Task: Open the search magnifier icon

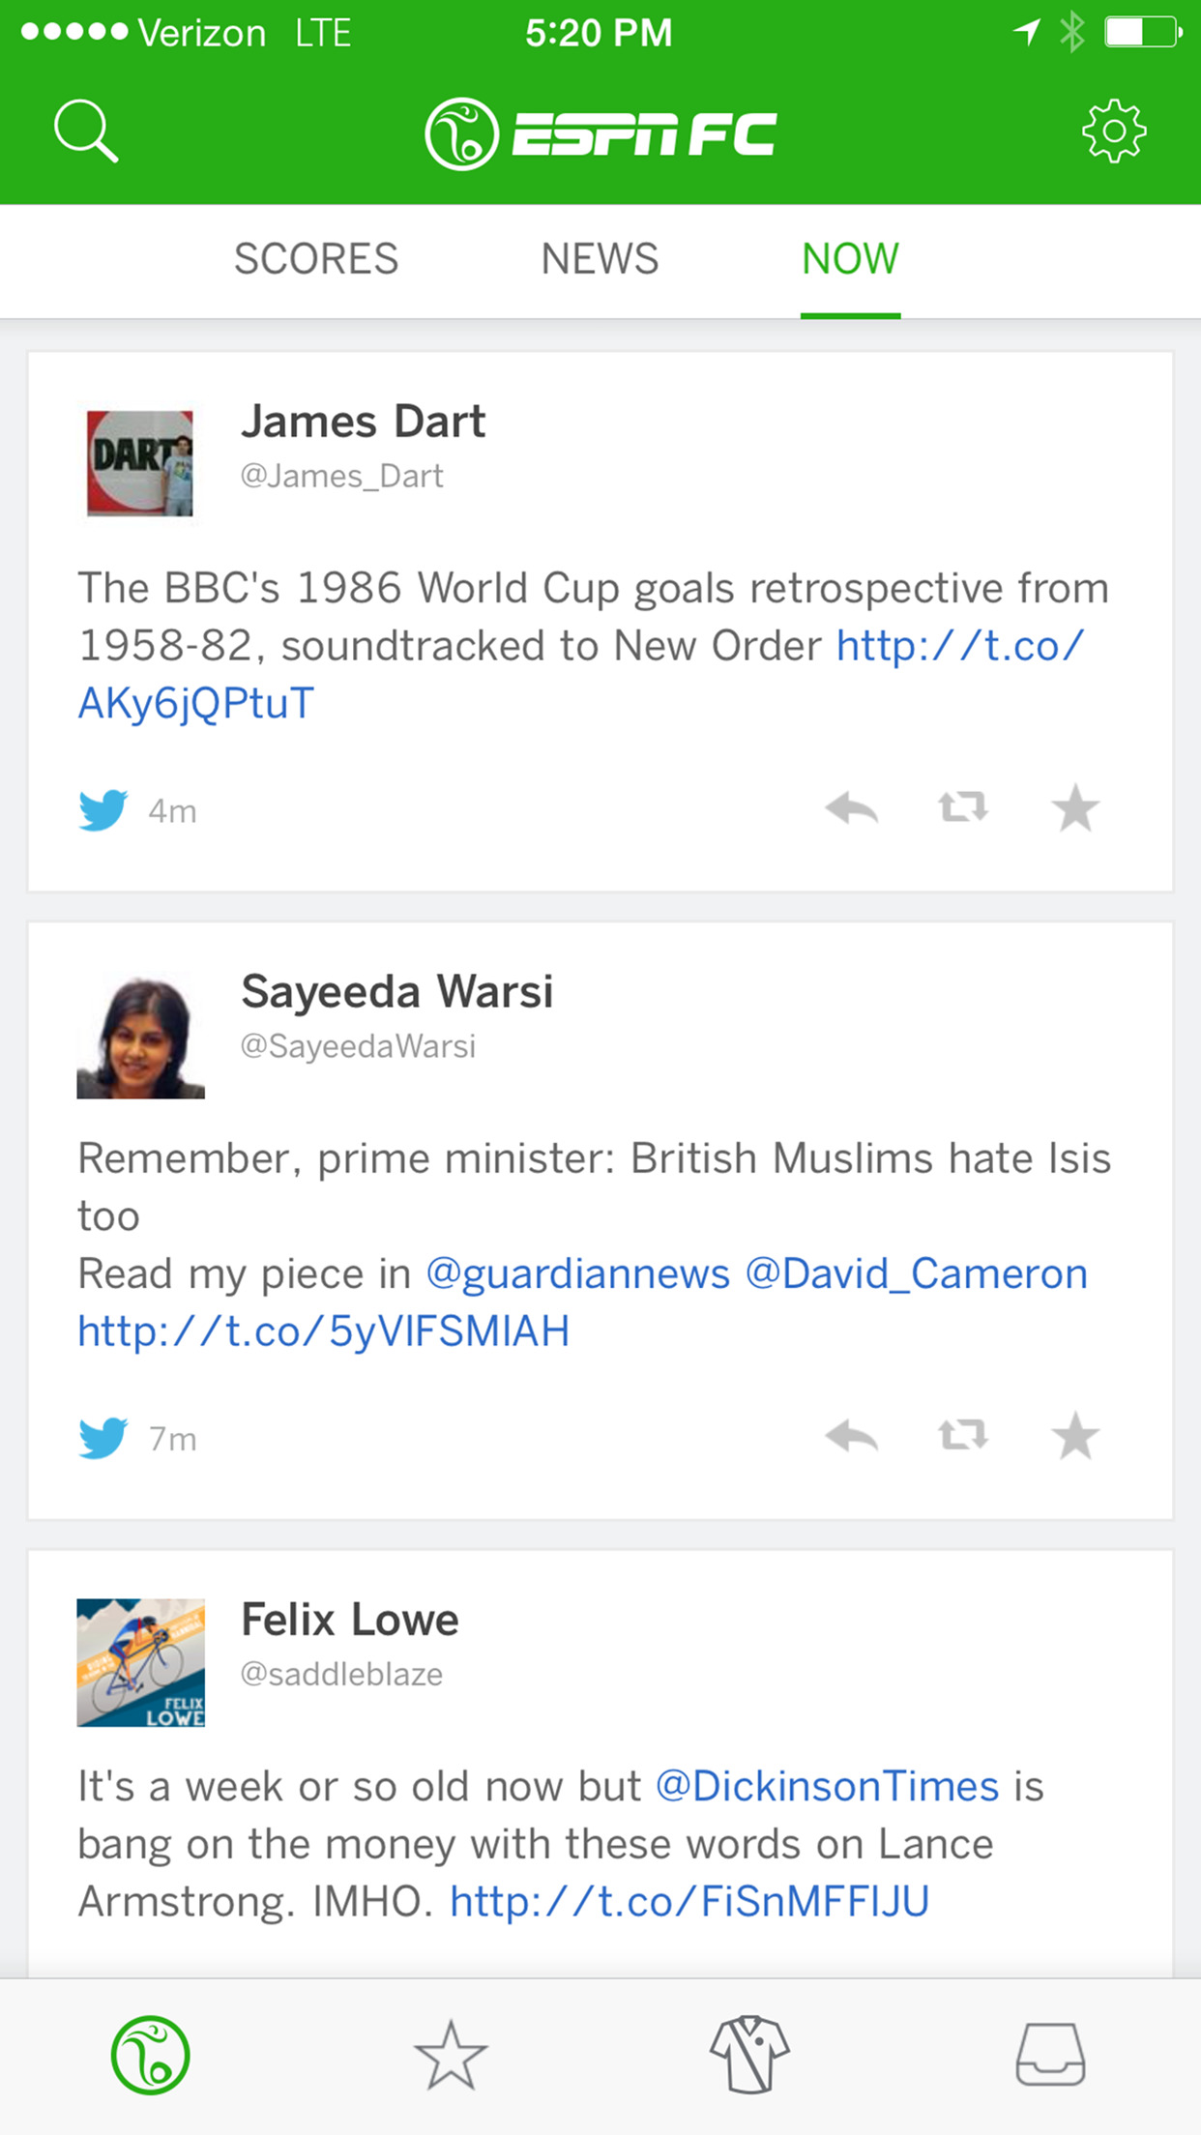Action: (86, 131)
